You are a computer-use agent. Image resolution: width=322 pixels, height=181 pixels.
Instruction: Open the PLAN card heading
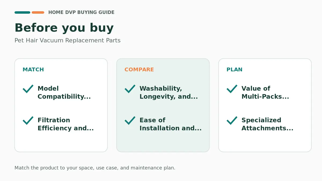[x=235, y=69]
